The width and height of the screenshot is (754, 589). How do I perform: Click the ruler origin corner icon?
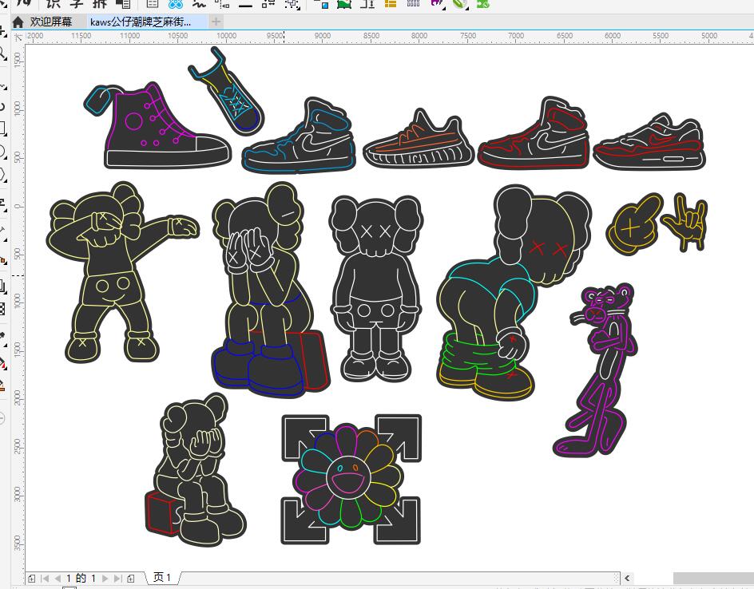18,37
